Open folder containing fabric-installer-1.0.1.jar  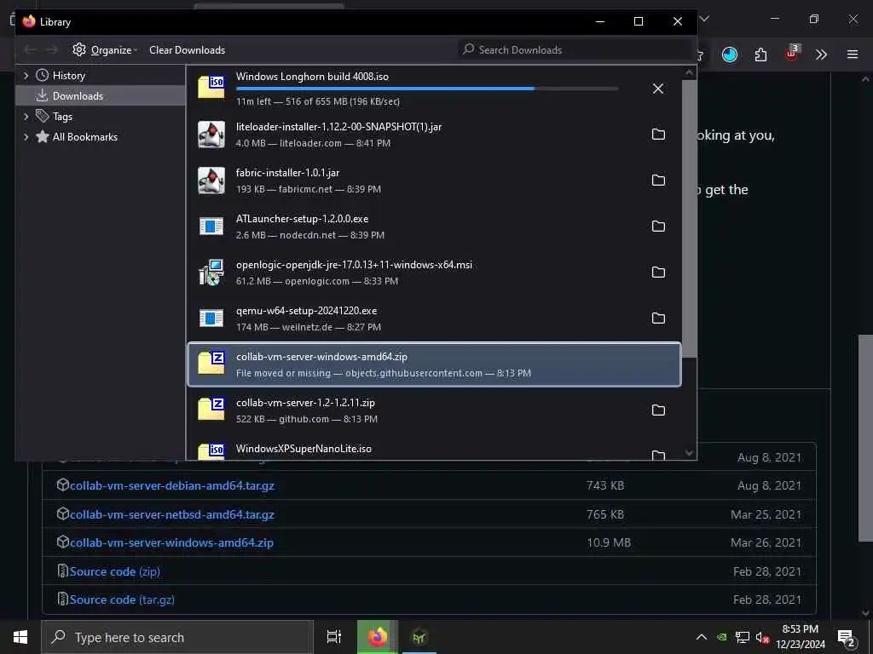point(658,181)
